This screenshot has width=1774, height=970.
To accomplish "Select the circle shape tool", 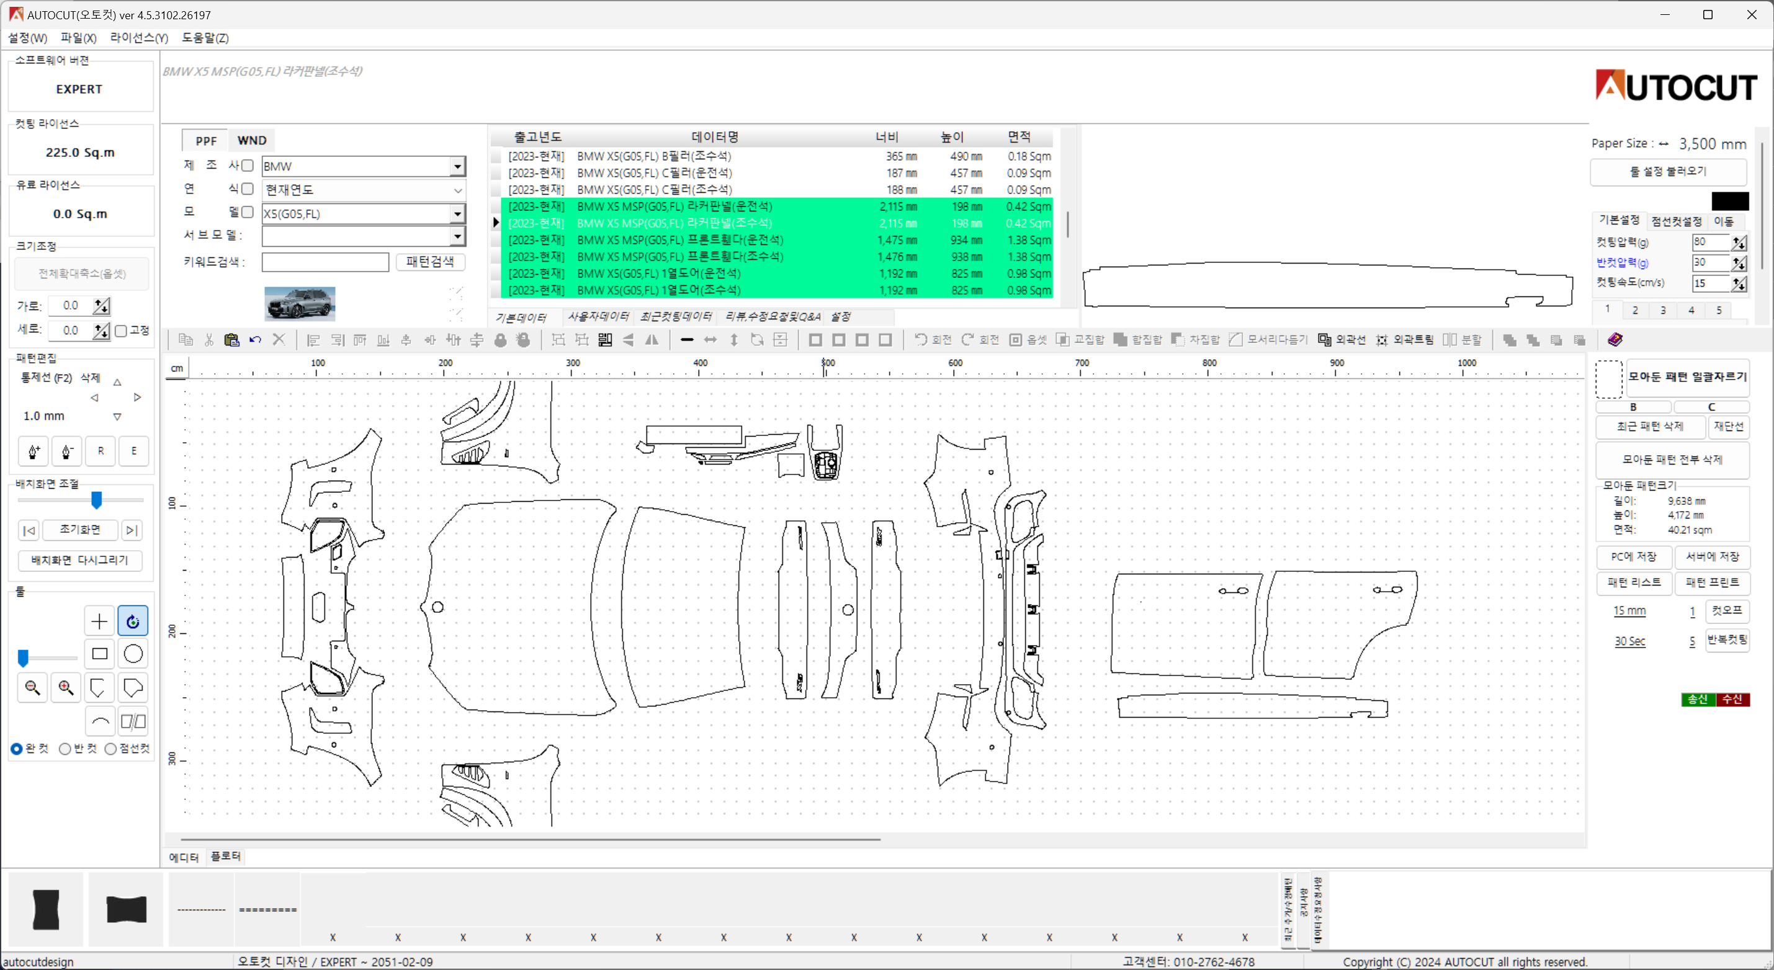I will point(133,653).
